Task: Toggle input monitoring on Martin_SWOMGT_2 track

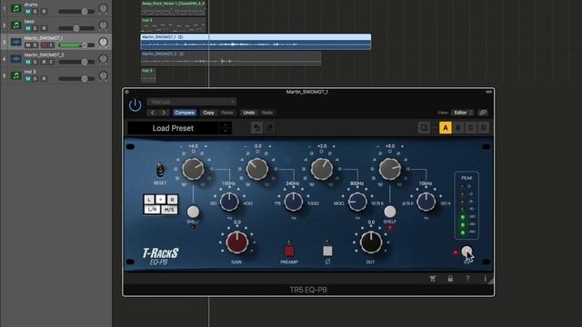Action: pyautogui.click(x=51, y=62)
